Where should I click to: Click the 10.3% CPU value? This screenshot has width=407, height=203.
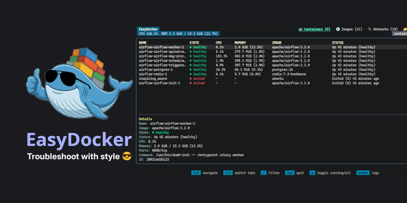pyautogui.click(x=220, y=69)
